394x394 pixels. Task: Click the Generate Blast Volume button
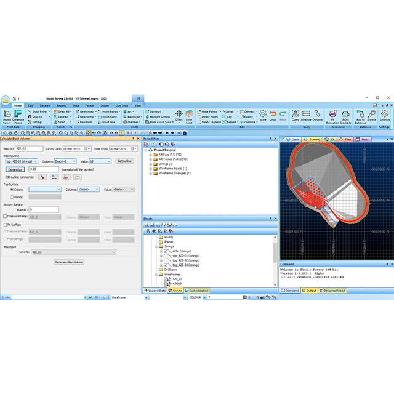click(x=70, y=262)
